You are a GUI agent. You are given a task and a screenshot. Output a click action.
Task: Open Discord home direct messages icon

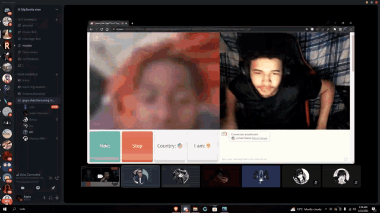pyautogui.click(x=7, y=11)
